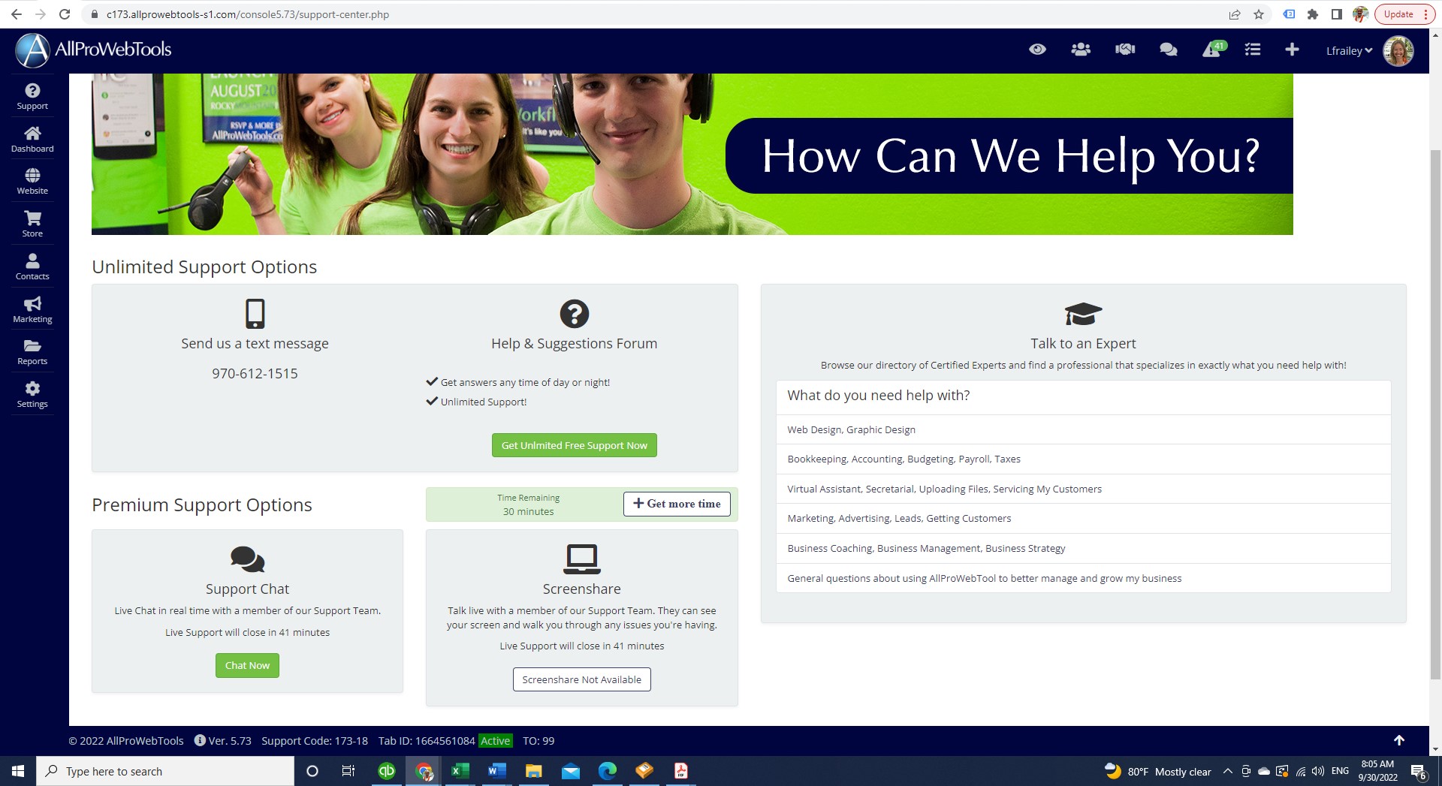
Task: Open Windows Start menu
Action: click(18, 771)
